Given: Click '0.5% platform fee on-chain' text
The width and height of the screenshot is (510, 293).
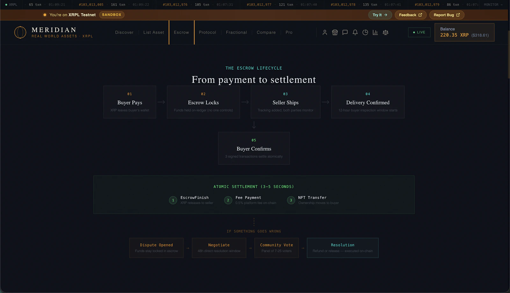Looking at the screenshot, I should pos(256,203).
